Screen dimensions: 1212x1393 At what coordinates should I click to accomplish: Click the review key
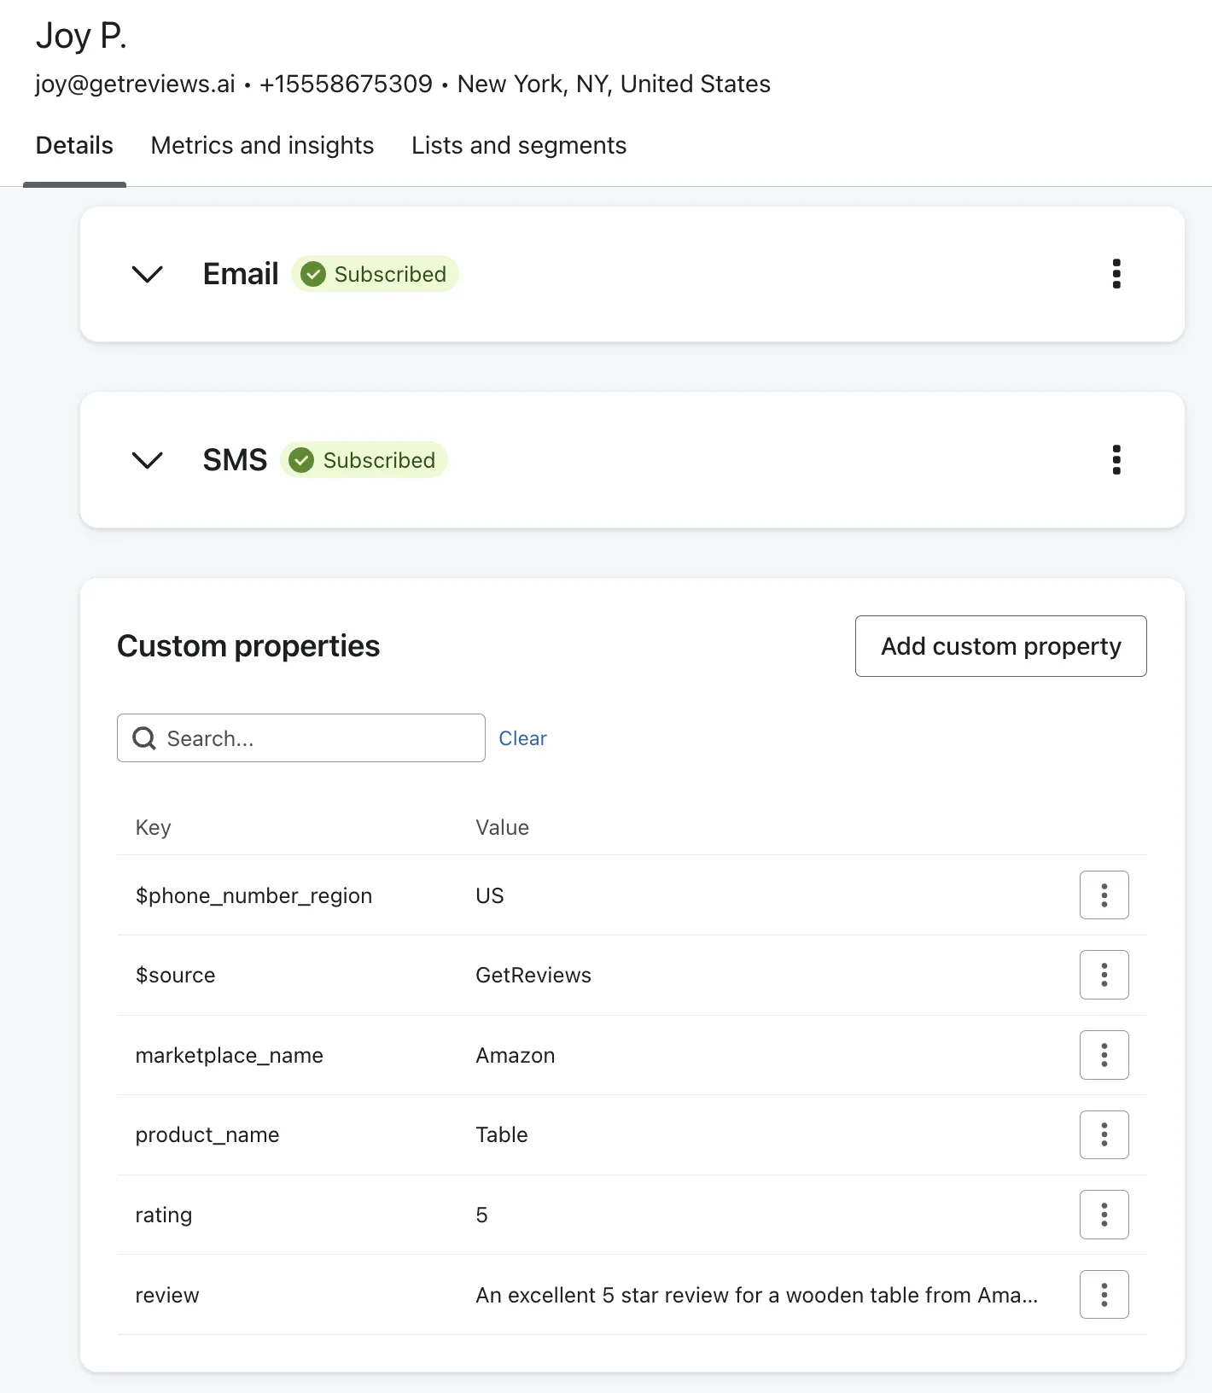pyautogui.click(x=167, y=1295)
